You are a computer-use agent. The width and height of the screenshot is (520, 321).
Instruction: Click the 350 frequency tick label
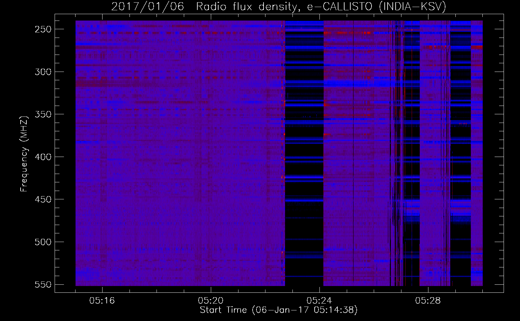43,114
